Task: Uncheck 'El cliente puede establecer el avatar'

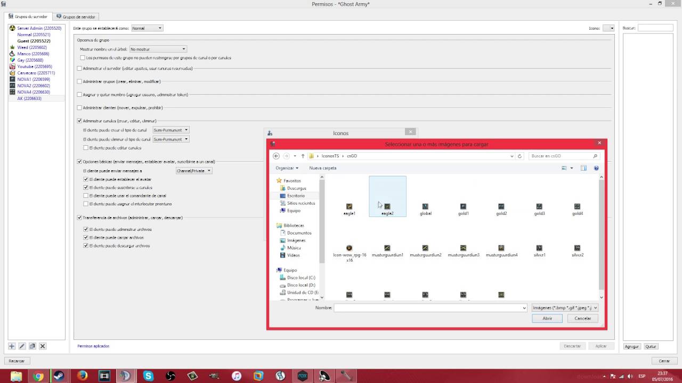Action: [x=86, y=179]
